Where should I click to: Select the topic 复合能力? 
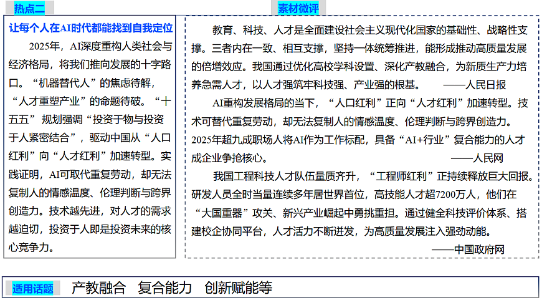[x=165, y=288]
